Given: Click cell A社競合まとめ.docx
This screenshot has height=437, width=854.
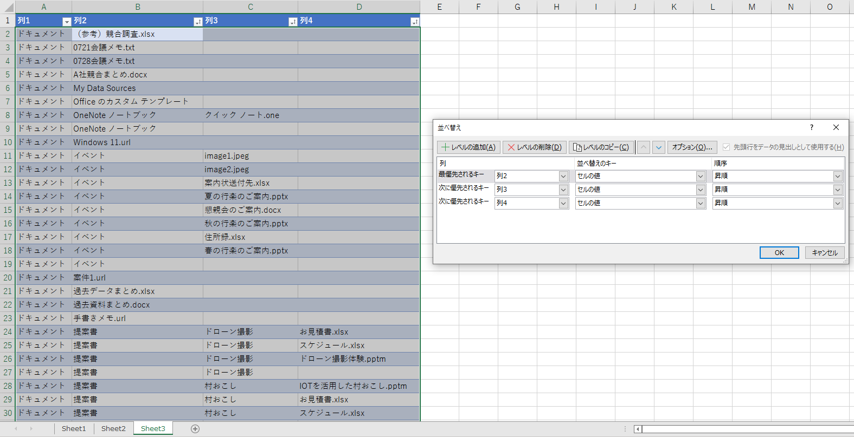Looking at the screenshot, I should [x=137, y=75].
